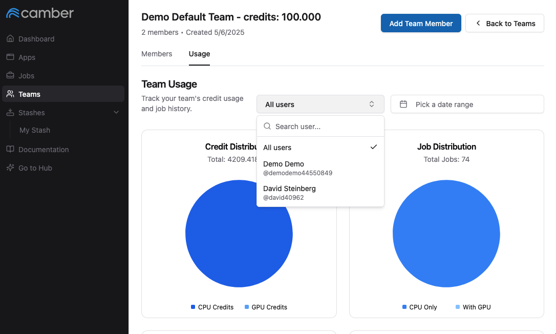Click the Total Jobs: 74 text
Screen dimensions: 556x334
446,159
